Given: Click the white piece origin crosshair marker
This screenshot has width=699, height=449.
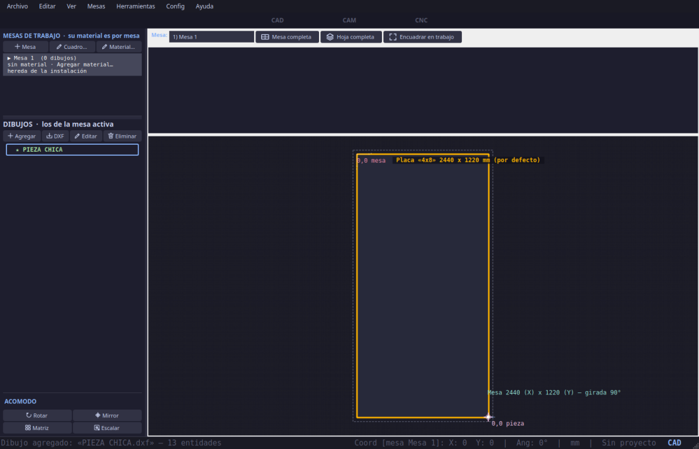Looking at the screenshot, I should click(x=489, y=417).
